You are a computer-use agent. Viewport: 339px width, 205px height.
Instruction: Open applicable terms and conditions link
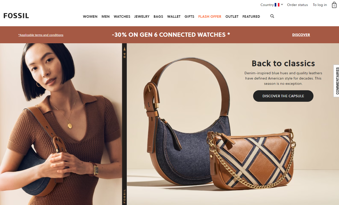tap(41, 35)
